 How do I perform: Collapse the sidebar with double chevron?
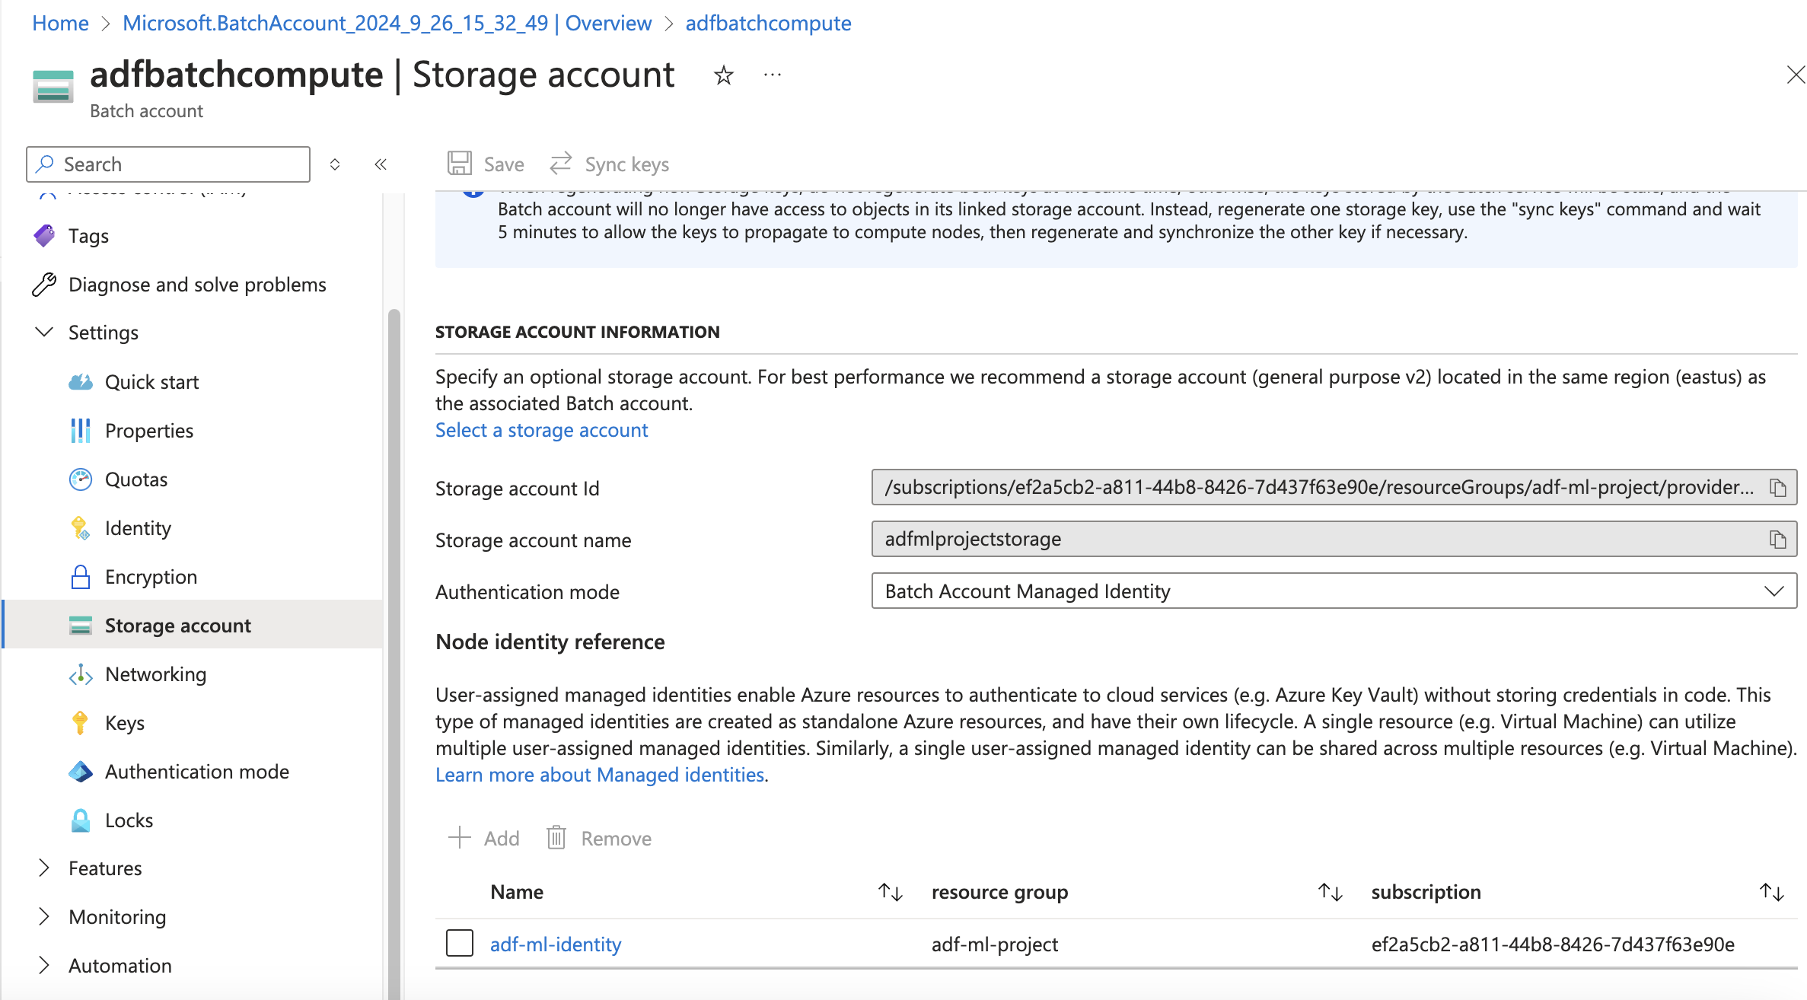click(381, 164)
